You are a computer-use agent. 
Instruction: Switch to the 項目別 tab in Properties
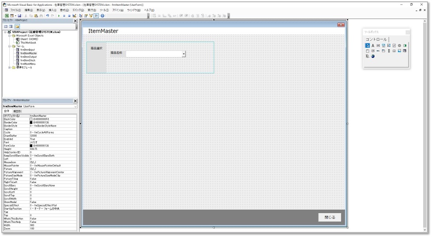click(17, 111)
